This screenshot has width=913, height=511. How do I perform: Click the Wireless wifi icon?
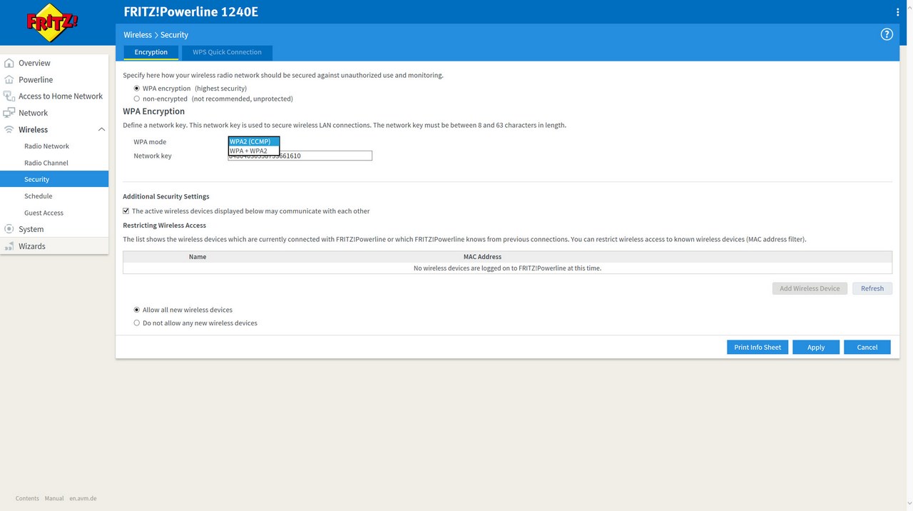[x=9, y=129]
